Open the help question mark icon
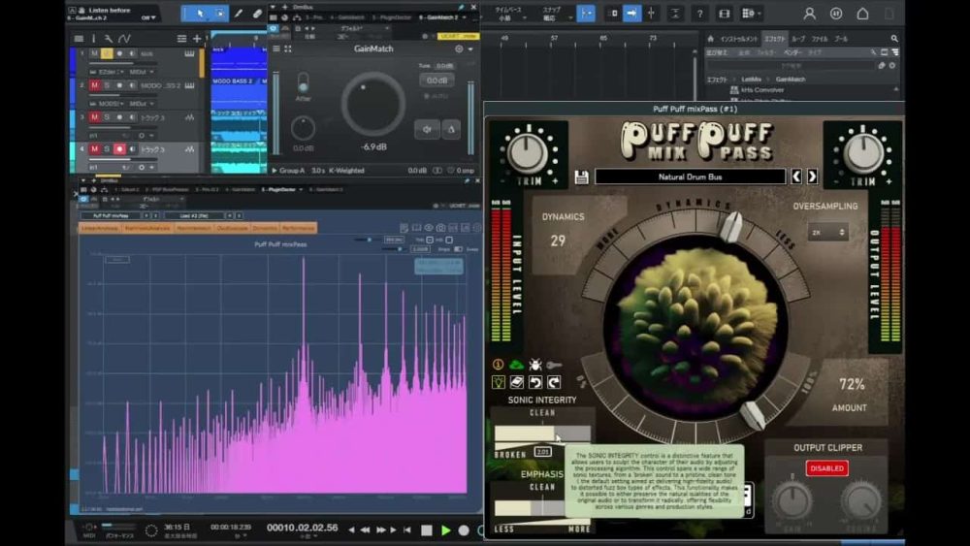The height and width of the screenshot is (546, 970). click(699, 13)
